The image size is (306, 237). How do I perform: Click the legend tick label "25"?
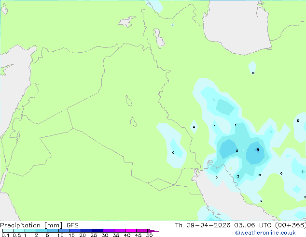[x=94, y=235]
